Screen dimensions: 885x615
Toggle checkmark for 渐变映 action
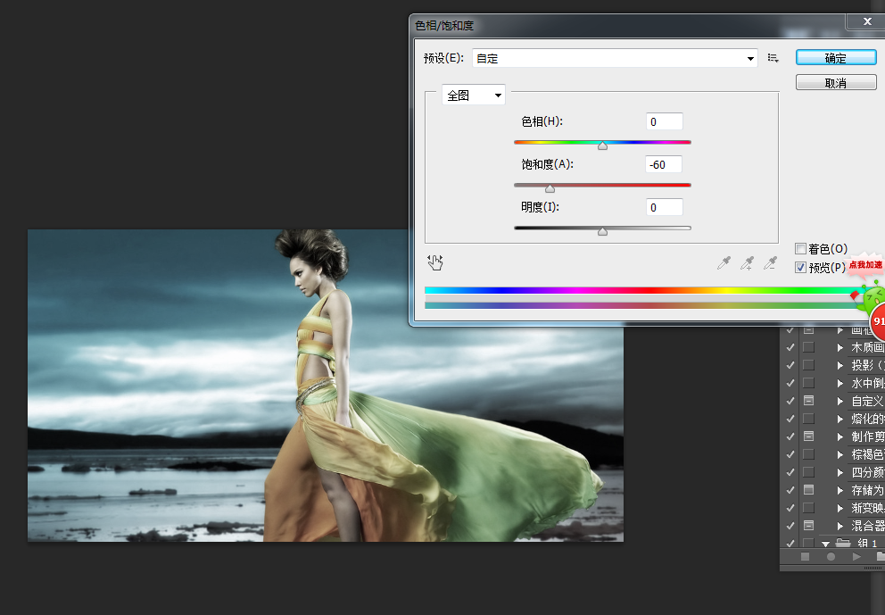pos(790,508)
